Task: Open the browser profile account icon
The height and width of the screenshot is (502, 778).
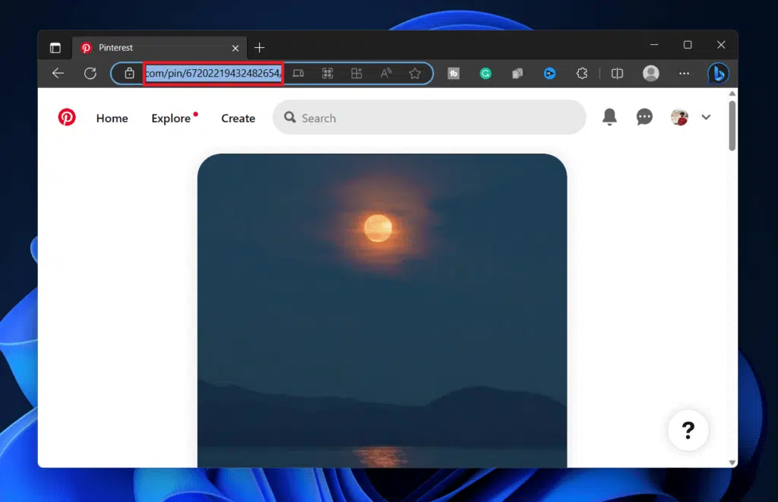Action: coord(651,74)
